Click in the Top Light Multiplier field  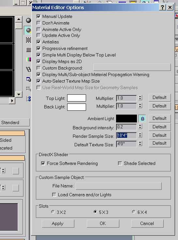click(x=126, y=98)
